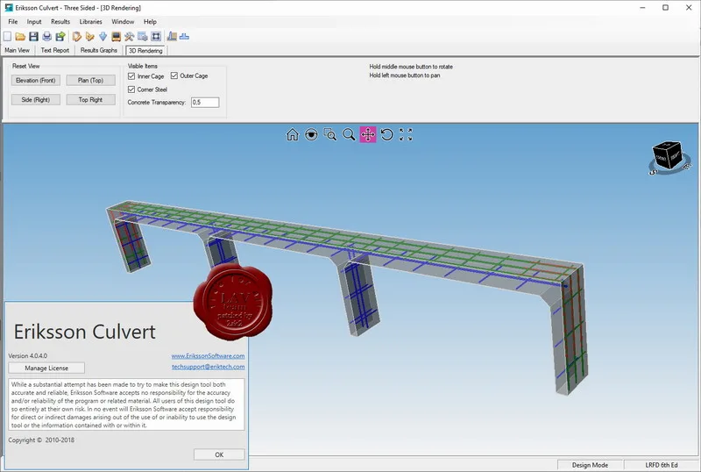Click the 'Hold left mouse button to pan' hint

pos(405,75)
